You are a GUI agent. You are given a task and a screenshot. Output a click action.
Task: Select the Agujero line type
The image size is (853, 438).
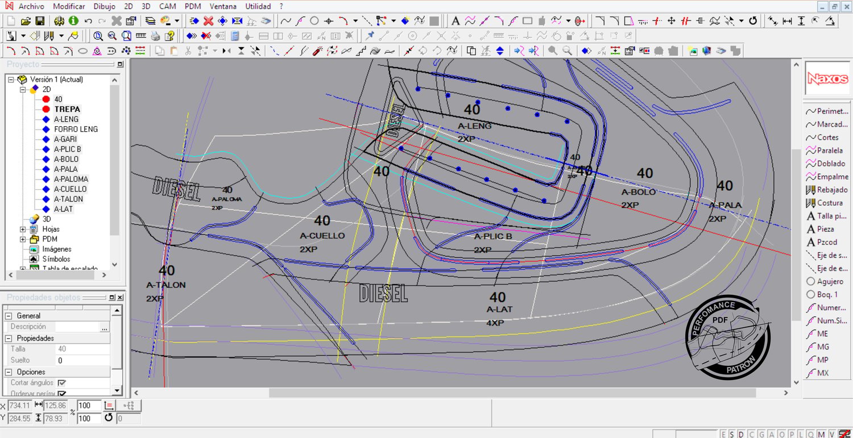pyautogui.click(x=825, y=281)
